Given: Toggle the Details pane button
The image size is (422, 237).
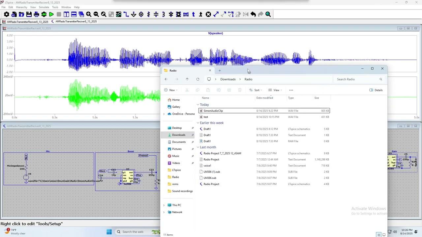Looking at the screenshot, I should click(376, 90).
